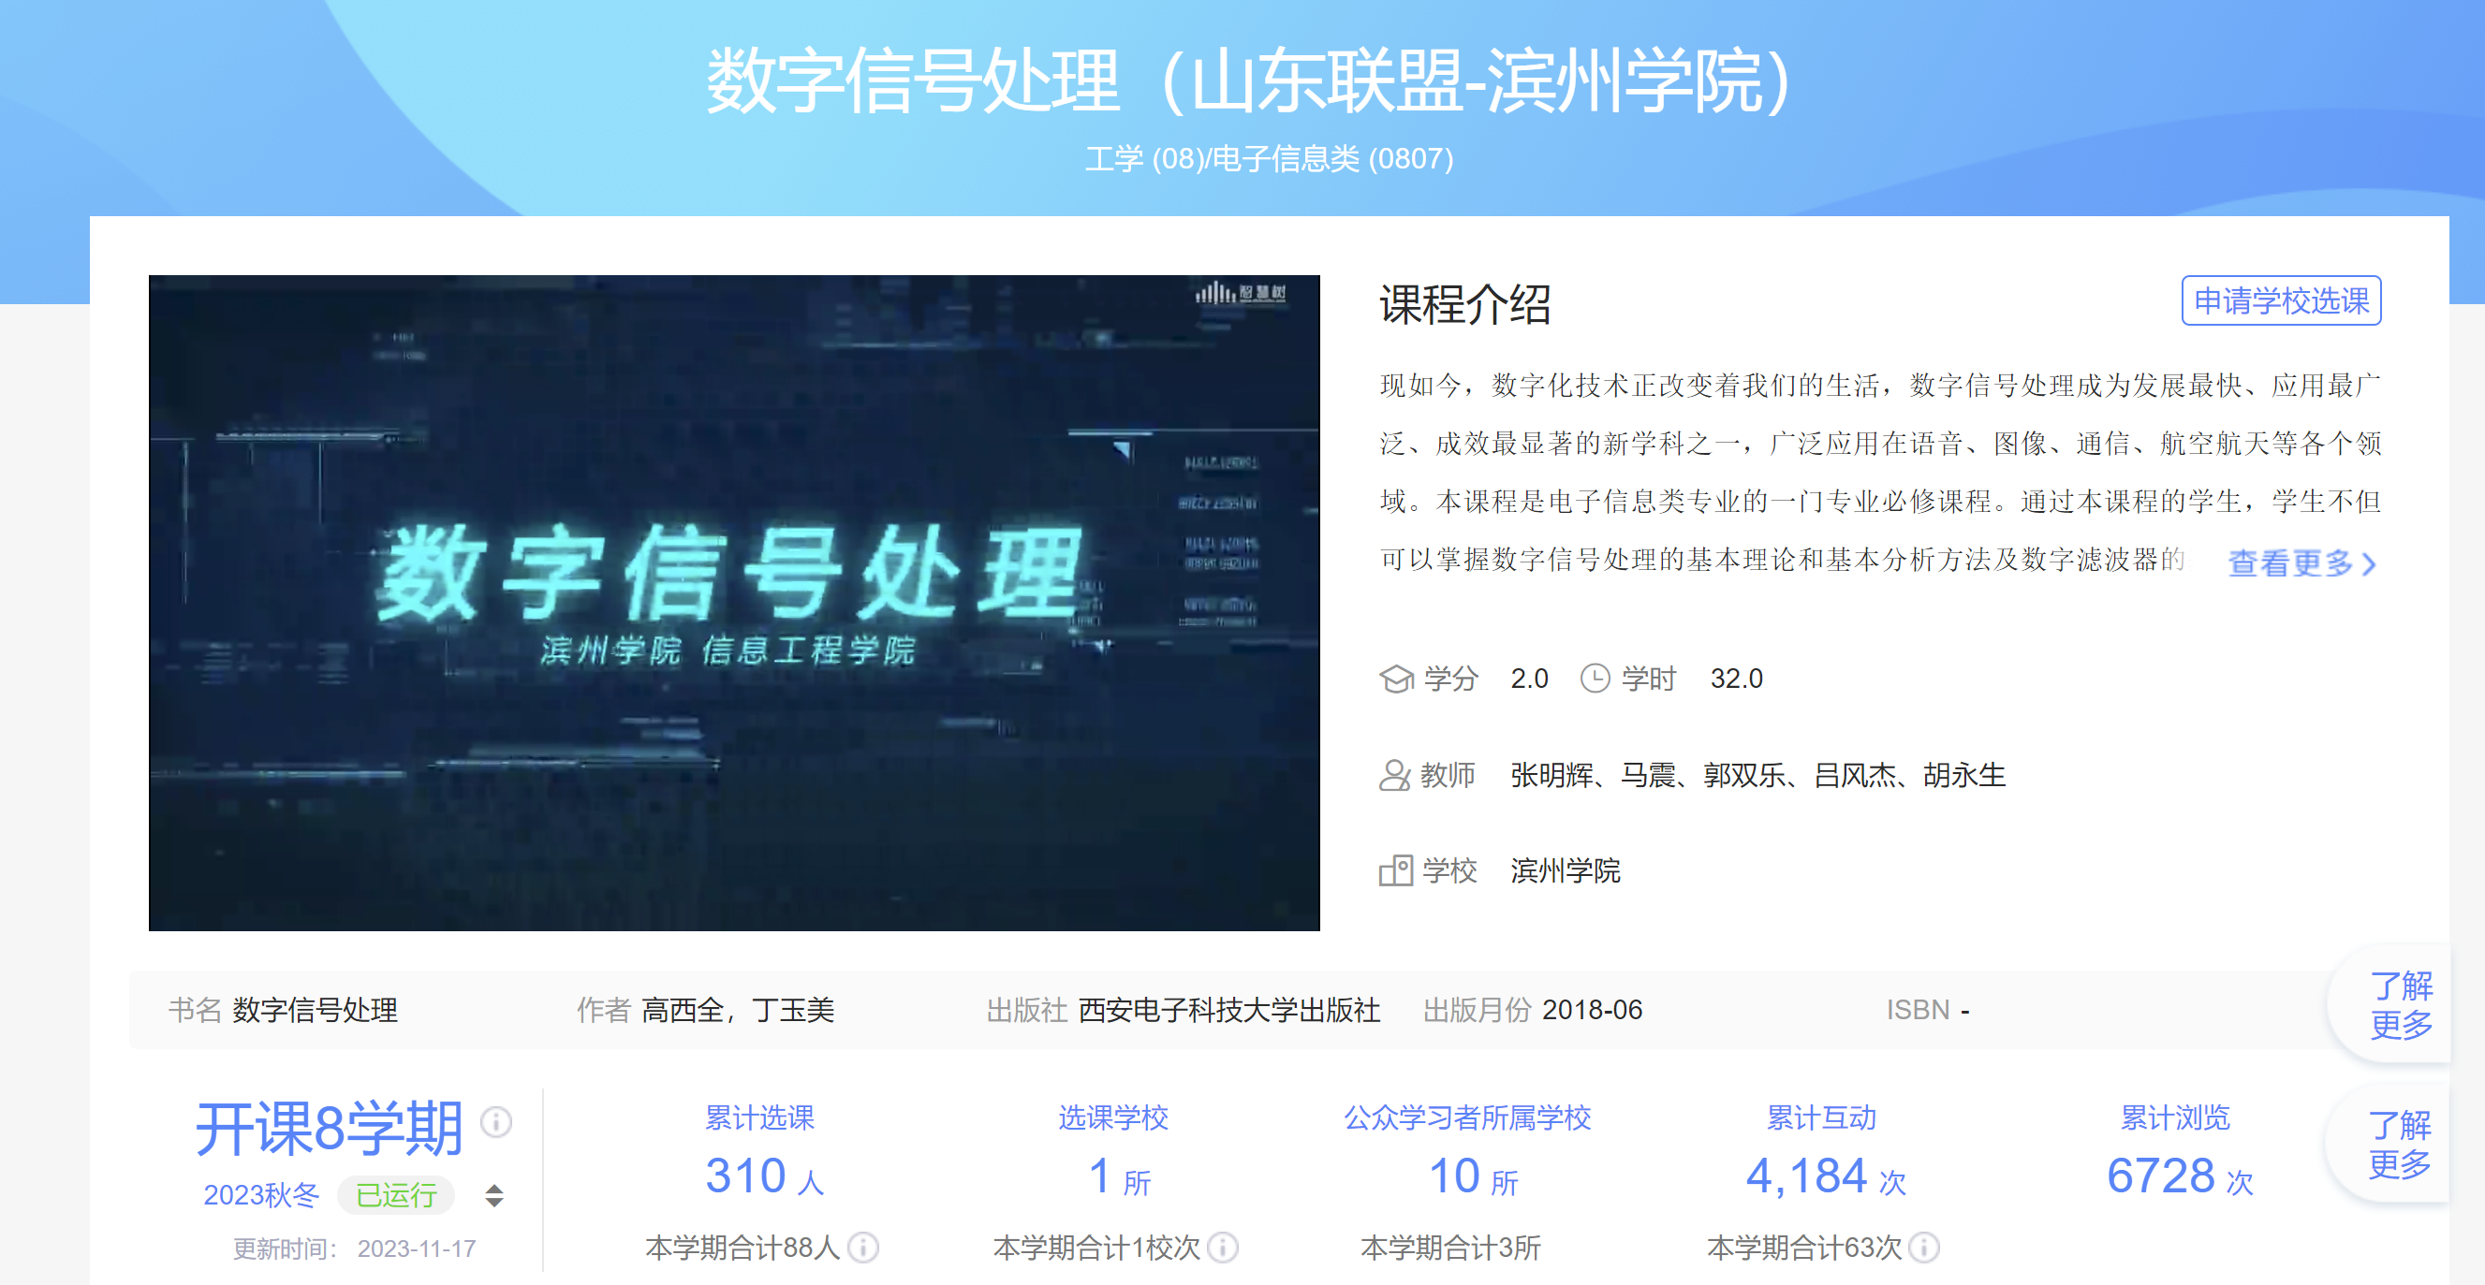Open the 2023秋冬 semester selector arrows
Image resolution: width=2485 pixels, height=1285 pixels.
494,1195
